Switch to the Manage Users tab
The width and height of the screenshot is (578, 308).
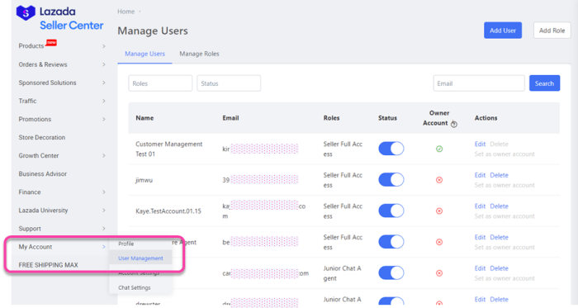click(x=144, y=54)
